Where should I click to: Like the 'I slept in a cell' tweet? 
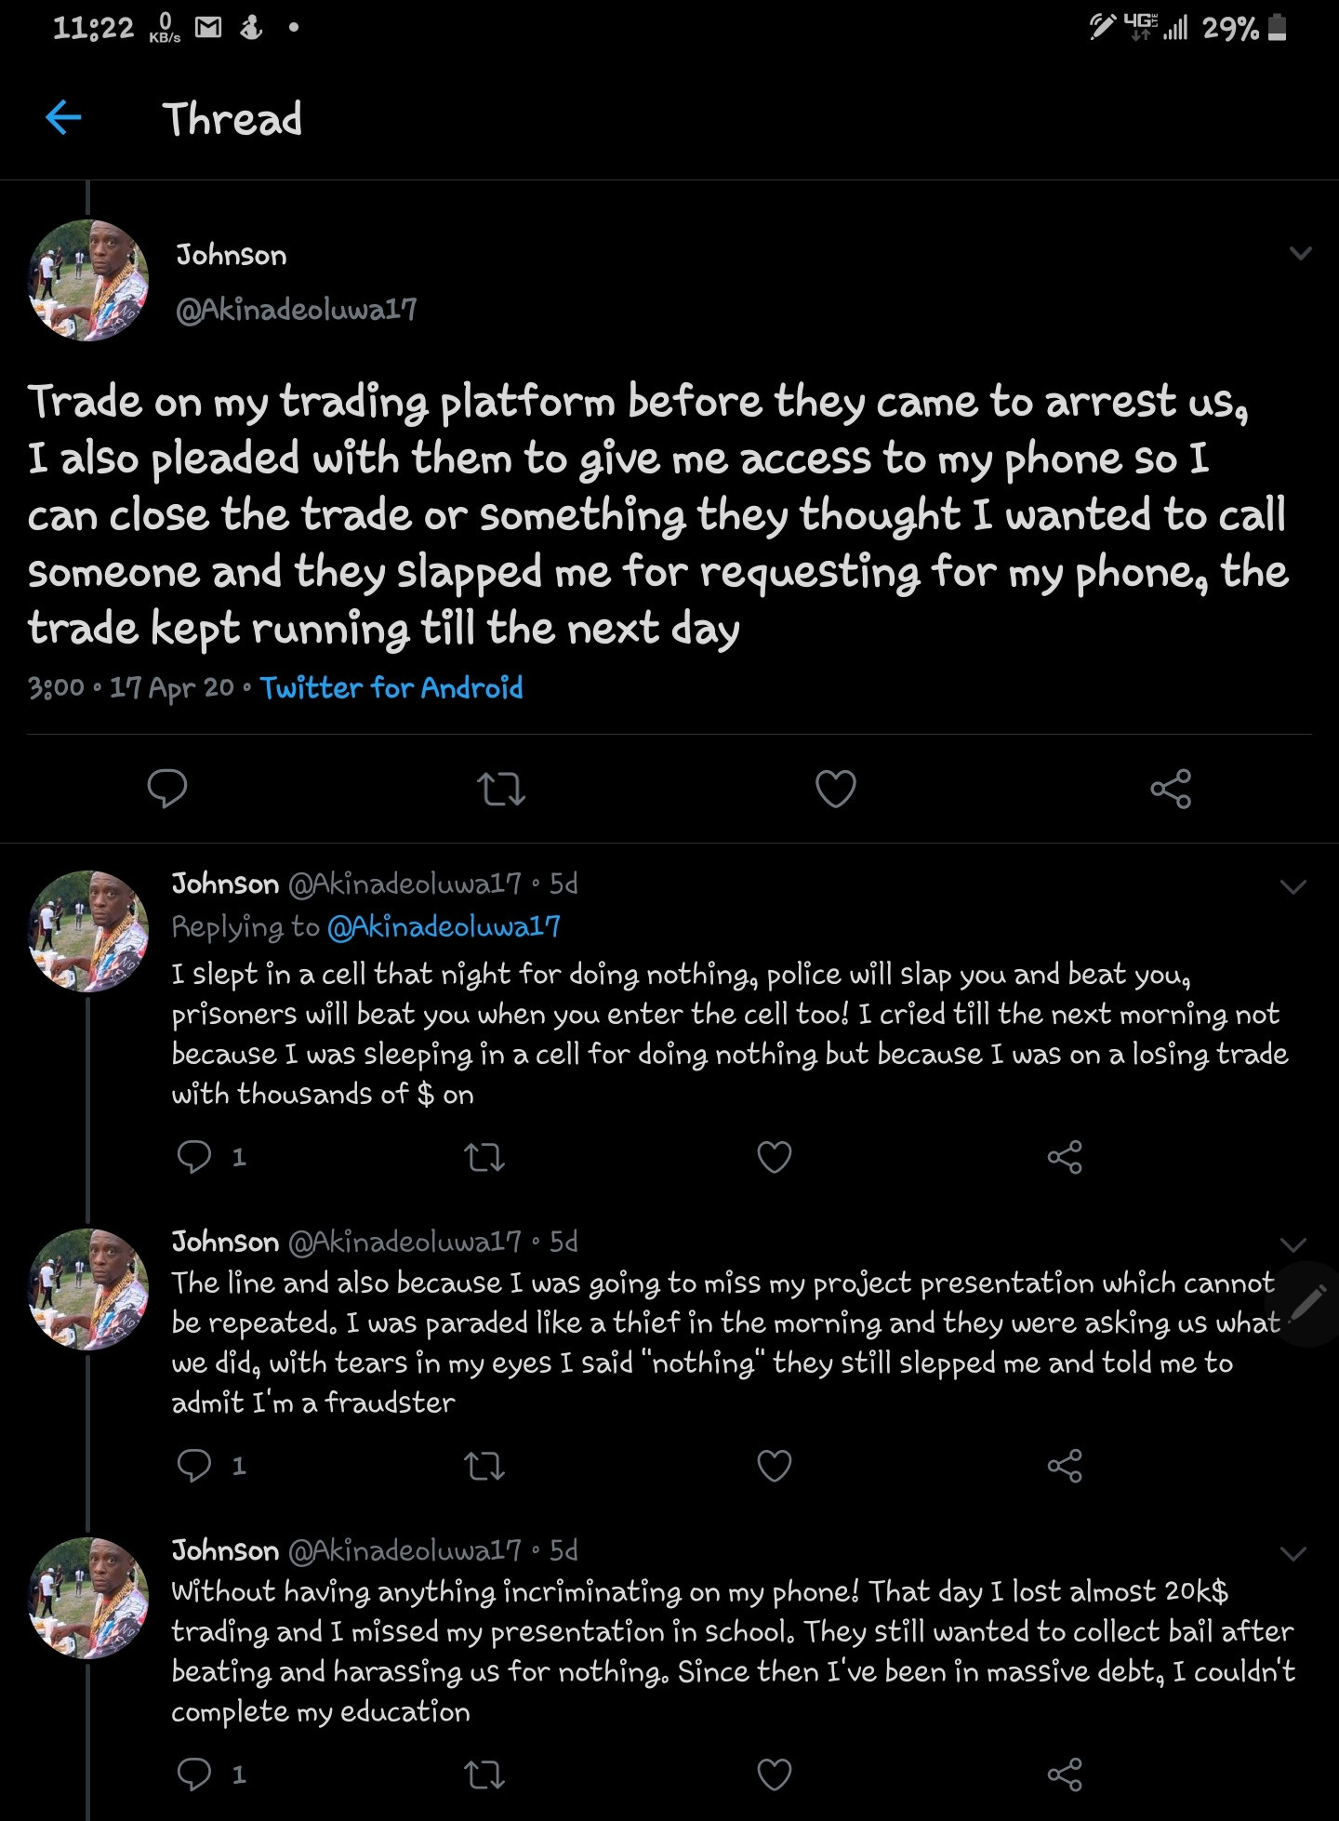point(775,1157)
